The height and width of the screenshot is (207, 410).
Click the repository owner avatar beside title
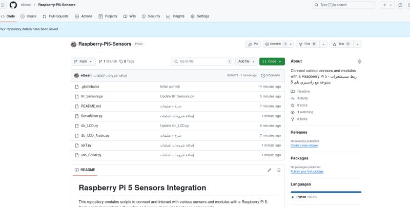[73, 44]
